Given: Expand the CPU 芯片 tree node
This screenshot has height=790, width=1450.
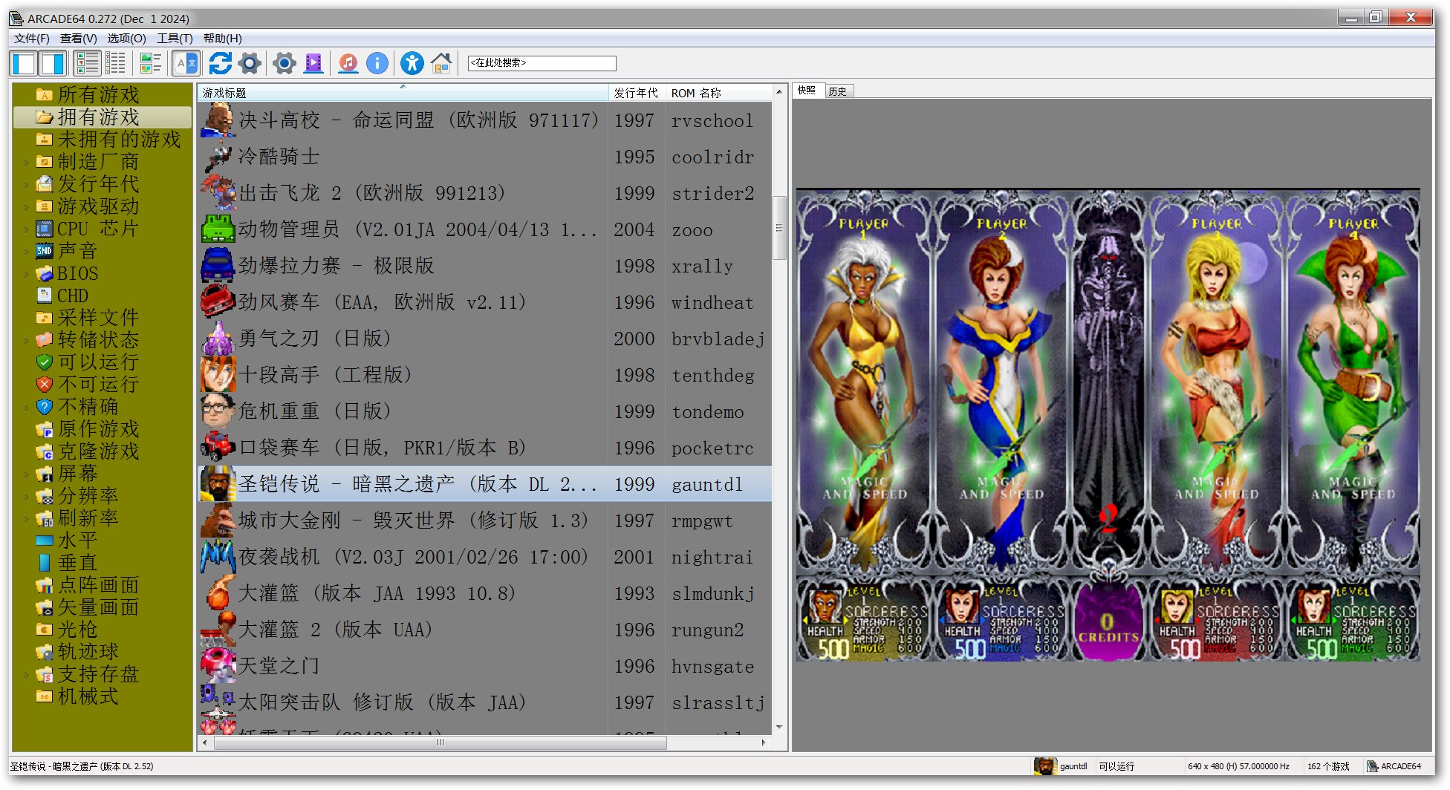Looking at the screenshot, I should click(25, 229).
